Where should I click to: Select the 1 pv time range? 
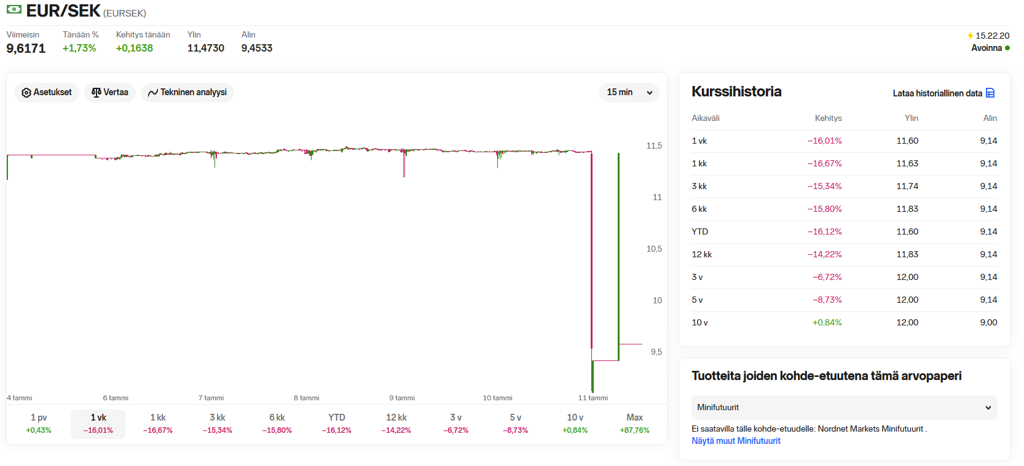pos(39,424)
